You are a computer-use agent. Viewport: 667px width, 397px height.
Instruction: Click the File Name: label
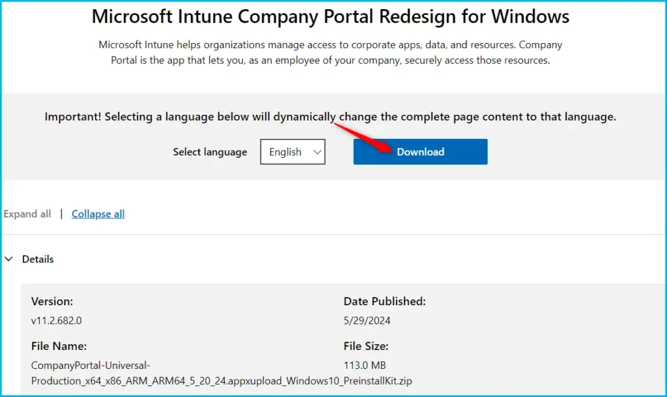pos(59,346)
